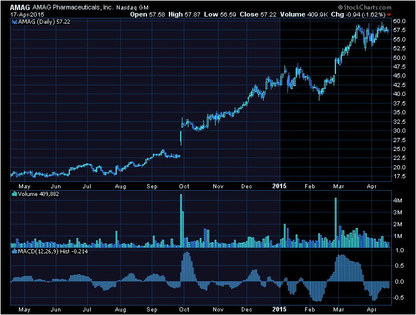Click the MACD histogram legend icon
416x315 pixels.
(x=14, y=252)
